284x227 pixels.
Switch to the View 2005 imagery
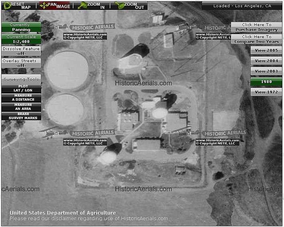(266, 50)
